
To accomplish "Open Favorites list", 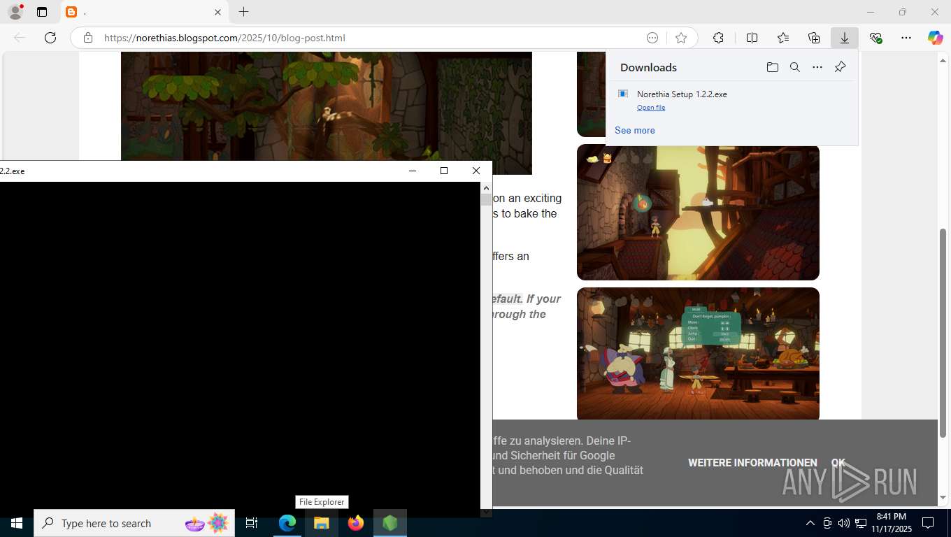I will pos(783,38).
